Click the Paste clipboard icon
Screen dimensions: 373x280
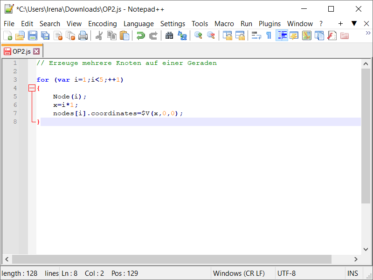[124, 35]
